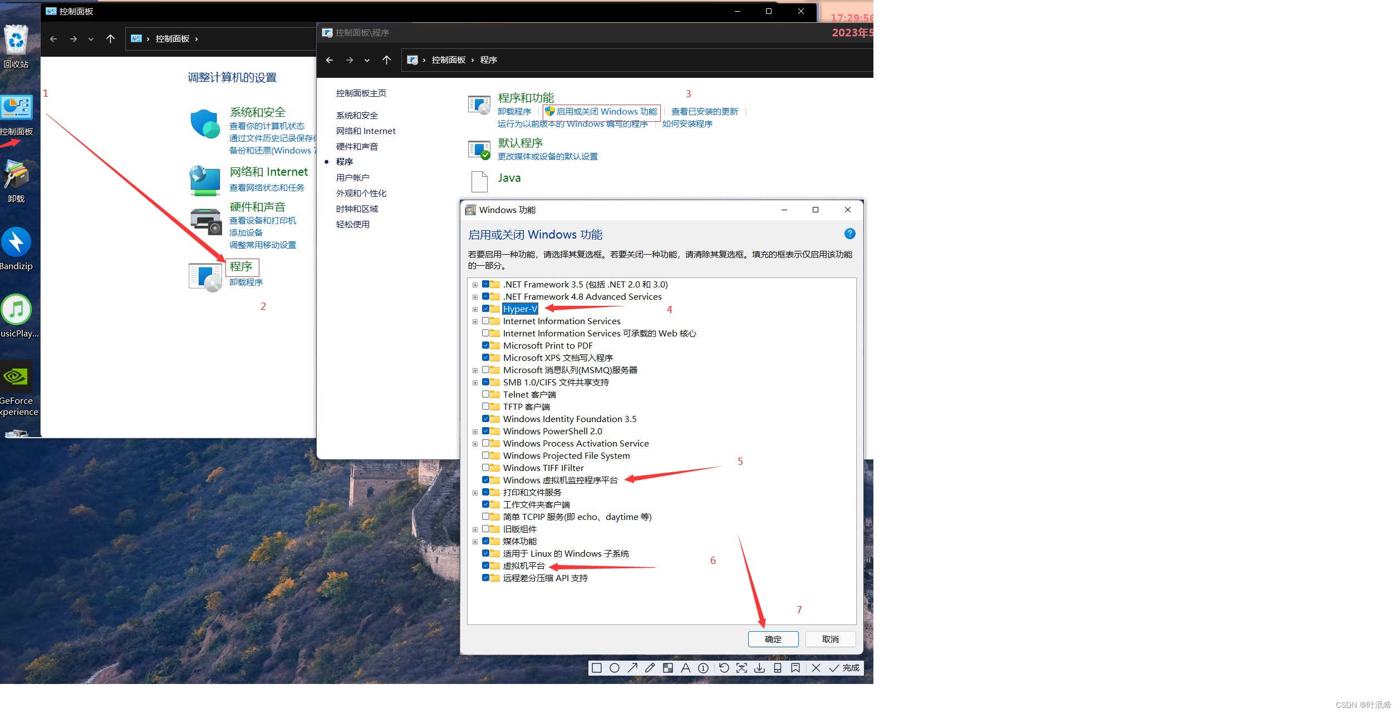The width and height of the screenshot is (1400, 714).
Task: Select 用户帐户 in Programs sidebar
Action: [352, 178]
